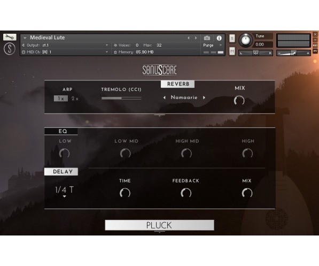Open instrument edit mode with wrench icon
The height and width of the screenshot is (266, 319).
coord(10,37)
